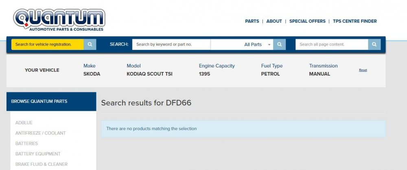Focus the search all page content field
Image resolution: width=407 pixels, height=170 pixels.
(332, 44)
